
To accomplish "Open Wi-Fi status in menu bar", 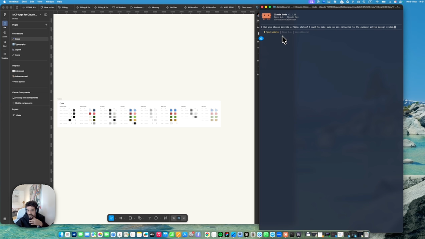I will 377,2.
